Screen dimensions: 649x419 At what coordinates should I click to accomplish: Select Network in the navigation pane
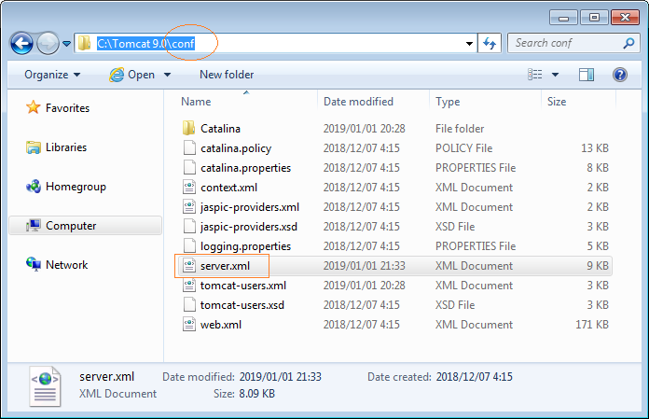tap(66, 265)
